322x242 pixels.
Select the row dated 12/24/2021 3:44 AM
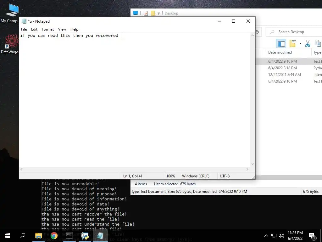pos(289,74)
